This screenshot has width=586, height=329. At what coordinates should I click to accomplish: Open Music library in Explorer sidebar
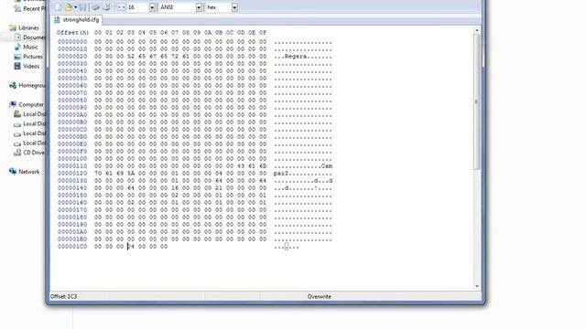coord(27,47)
